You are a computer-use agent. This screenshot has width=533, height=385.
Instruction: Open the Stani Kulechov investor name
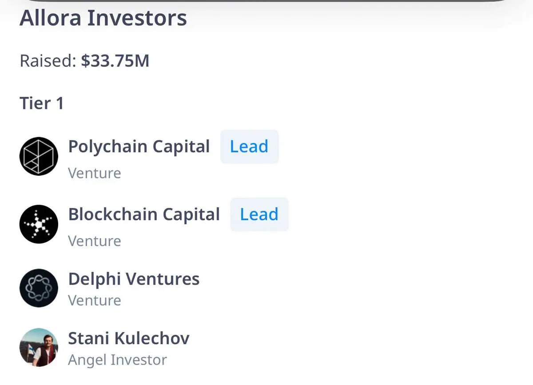click(129, 338)
